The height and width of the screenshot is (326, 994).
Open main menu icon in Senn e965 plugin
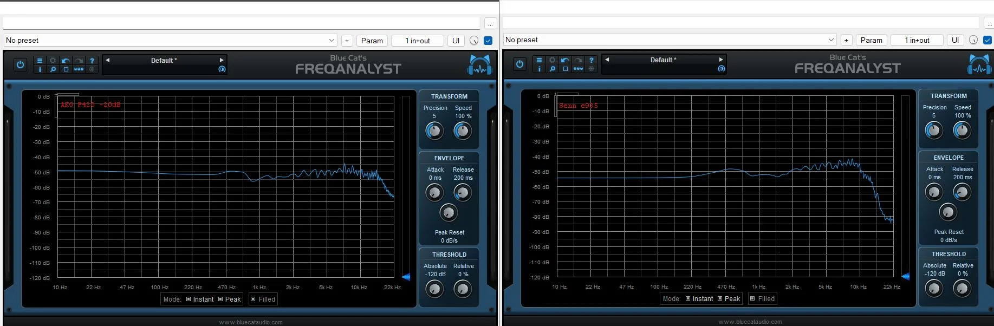[539, 60]
